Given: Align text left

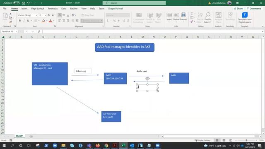Looking at the screenshot, I should 60,21.
